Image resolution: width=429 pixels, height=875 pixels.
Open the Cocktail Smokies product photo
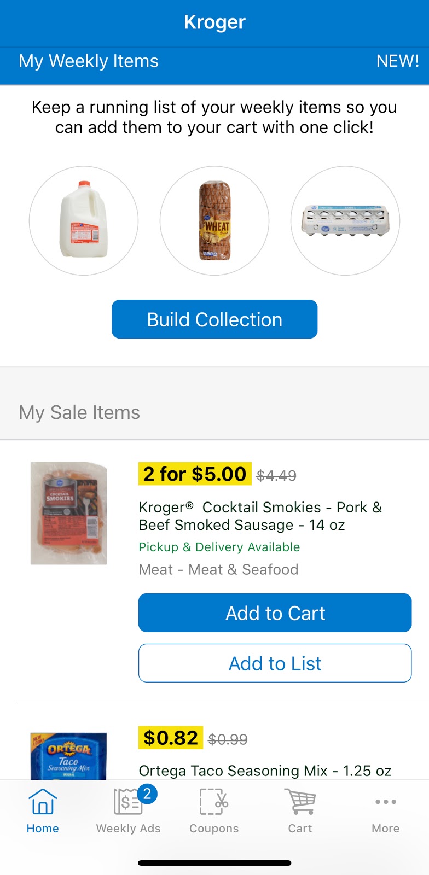pyautogui.click(x=68, y=512)
